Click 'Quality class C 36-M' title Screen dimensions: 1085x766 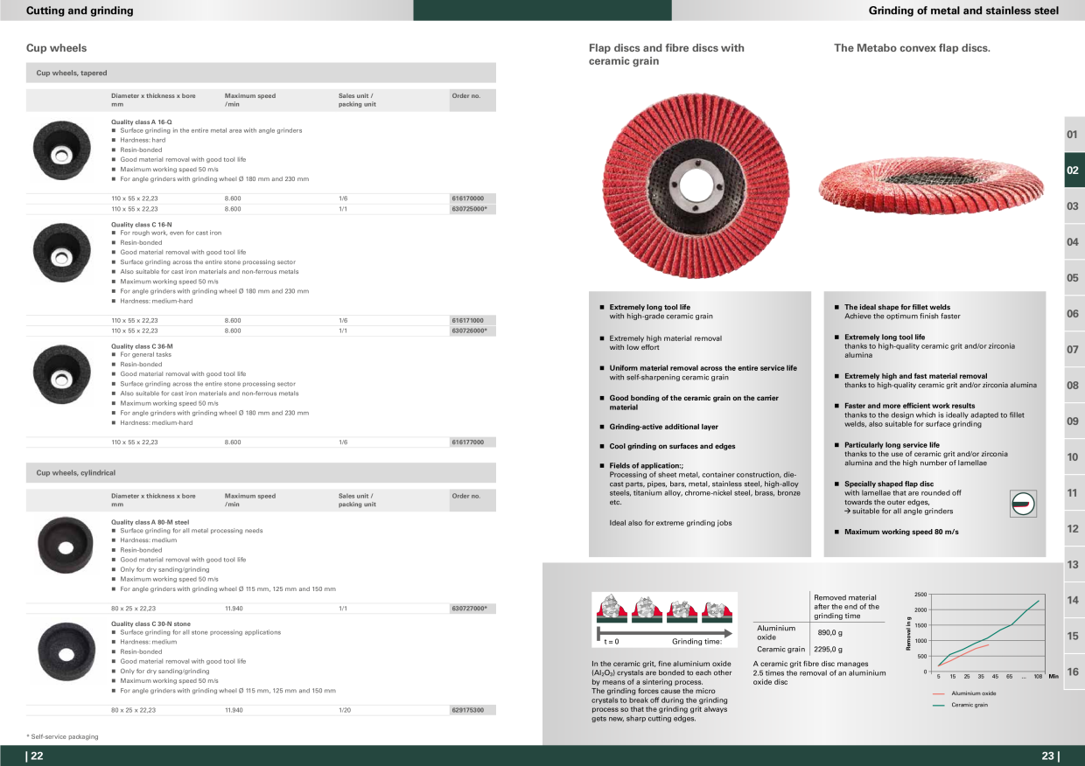(142, 346)
